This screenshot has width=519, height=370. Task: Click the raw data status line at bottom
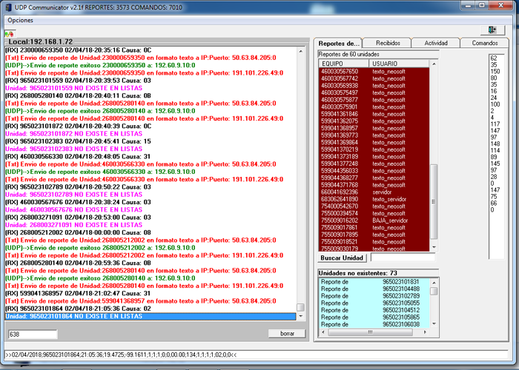point(148,354)
